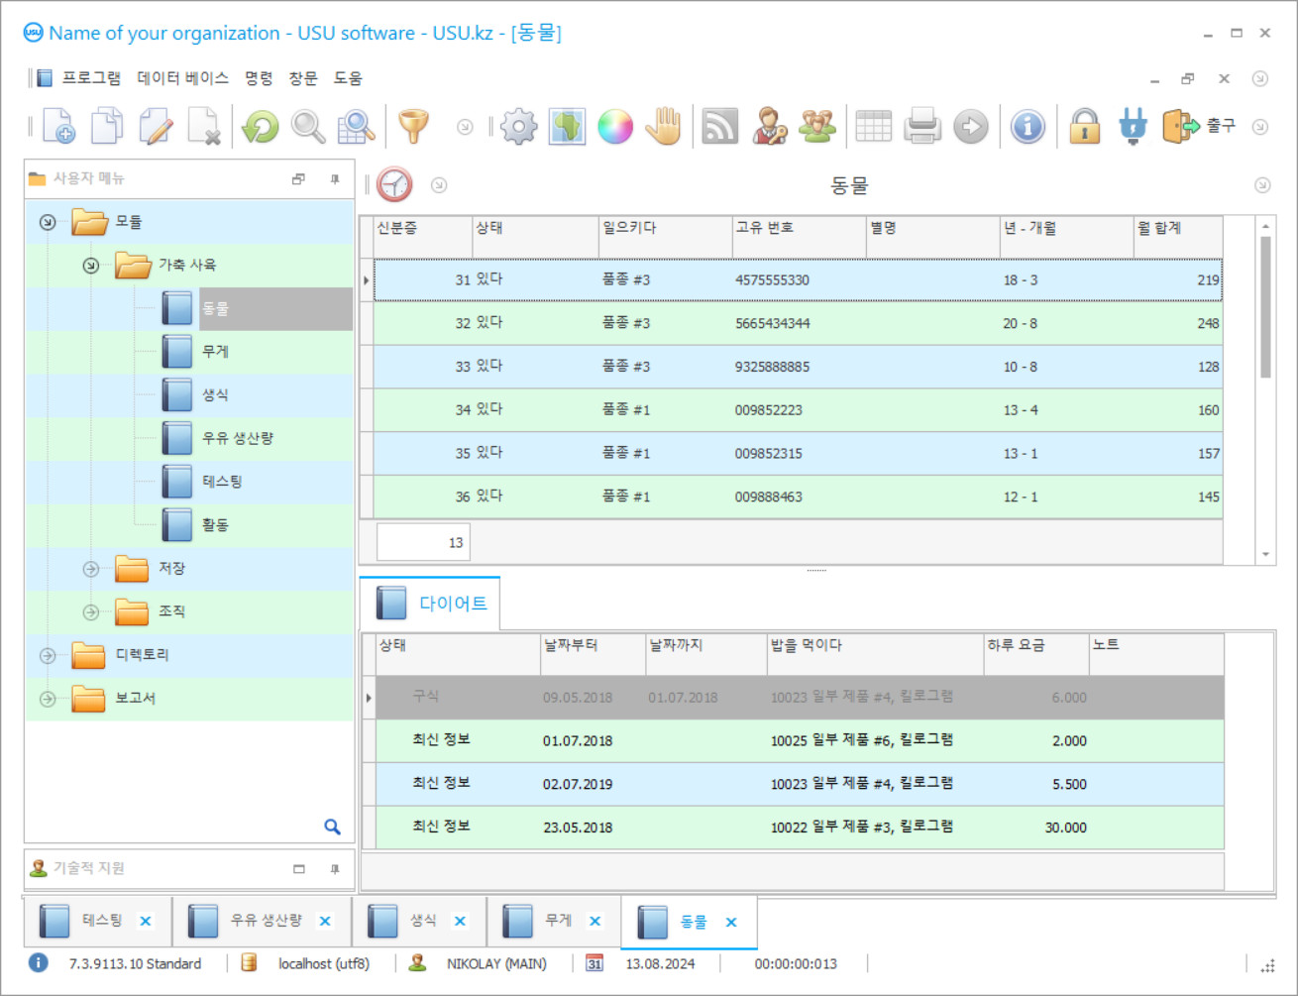Screen dimensions: 1298x996
Task: Click the clock icon above table
Action: click(394, 185)
